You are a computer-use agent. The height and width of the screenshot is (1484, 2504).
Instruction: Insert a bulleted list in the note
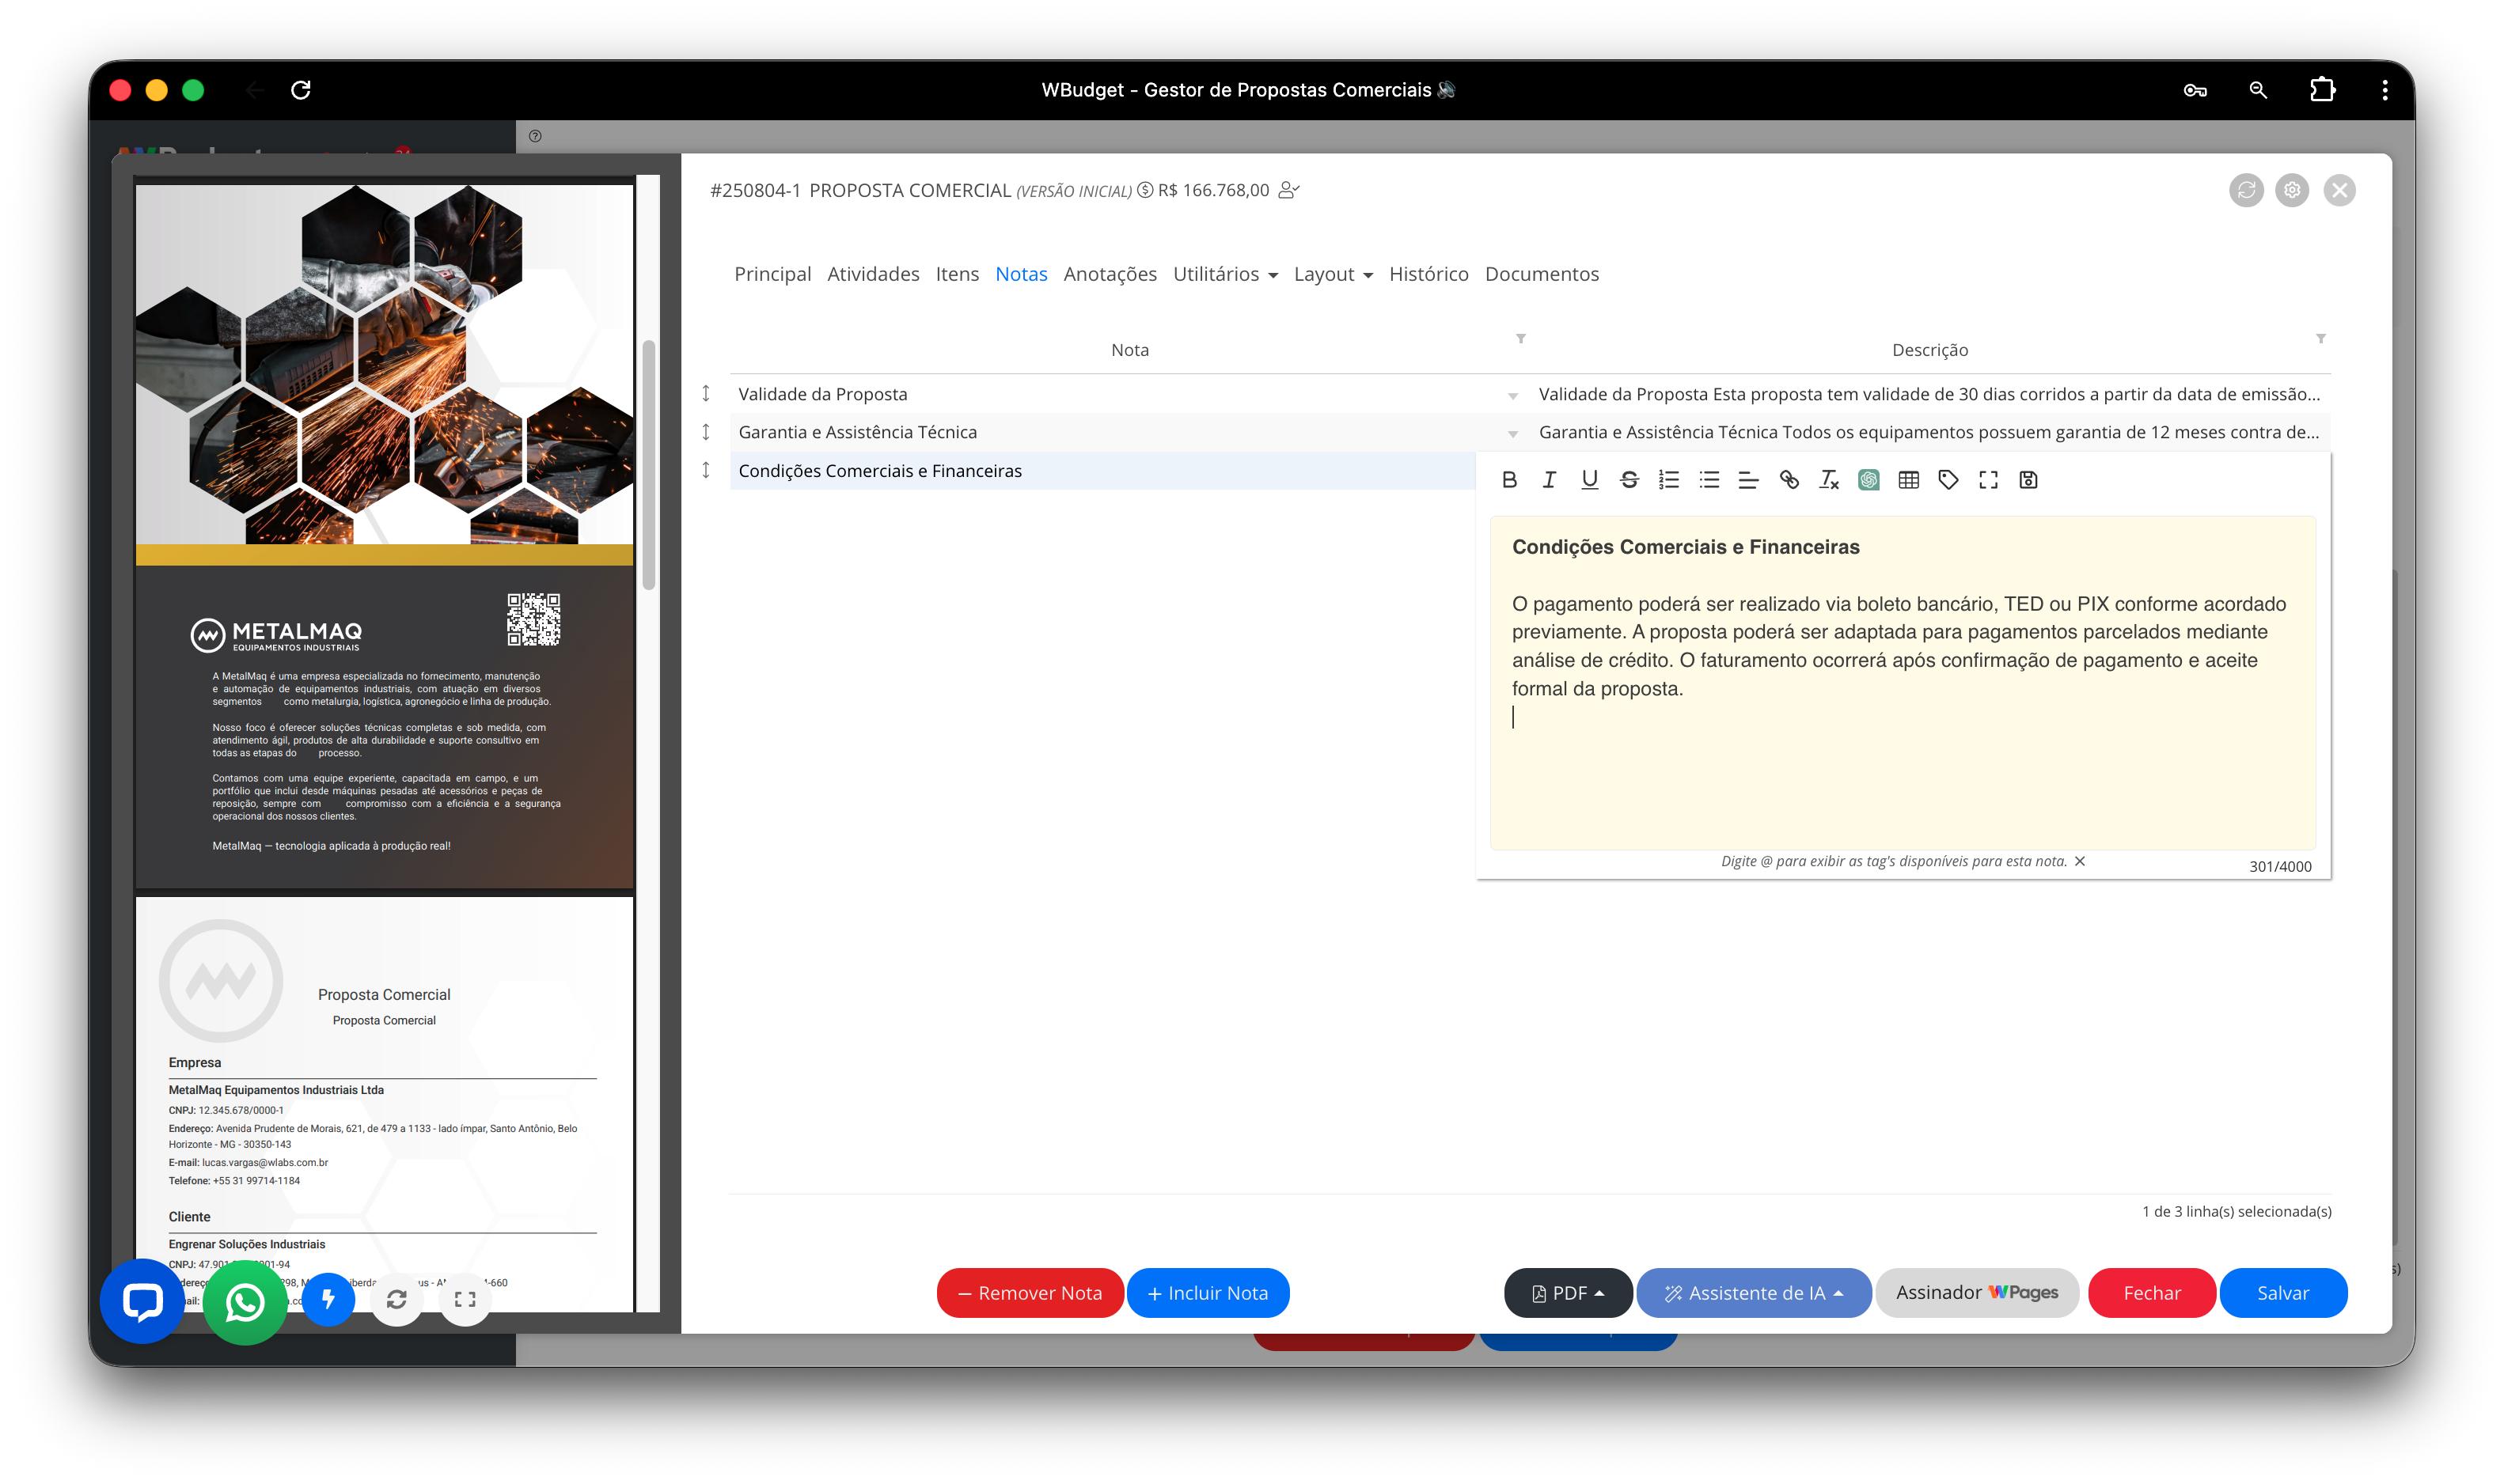point(1709,480)
